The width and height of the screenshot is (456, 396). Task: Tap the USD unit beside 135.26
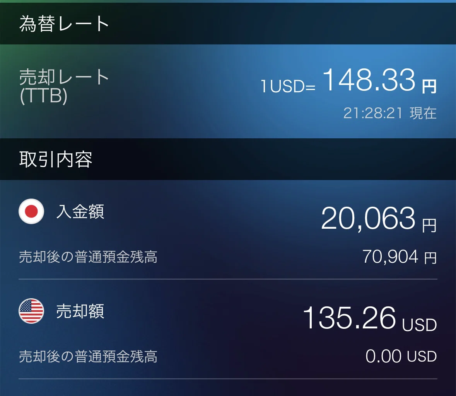point(419,325)
